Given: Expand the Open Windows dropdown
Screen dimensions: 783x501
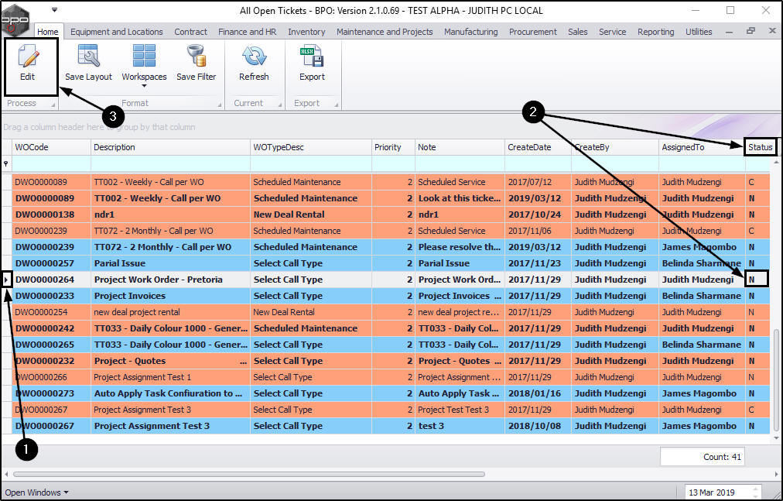Looking at the screenshot, I should pyautogui.click(x=36, y=492).
